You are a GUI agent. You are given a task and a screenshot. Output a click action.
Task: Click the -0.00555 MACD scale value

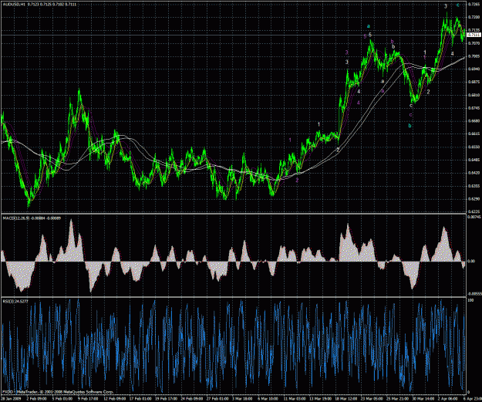[474, 294]
